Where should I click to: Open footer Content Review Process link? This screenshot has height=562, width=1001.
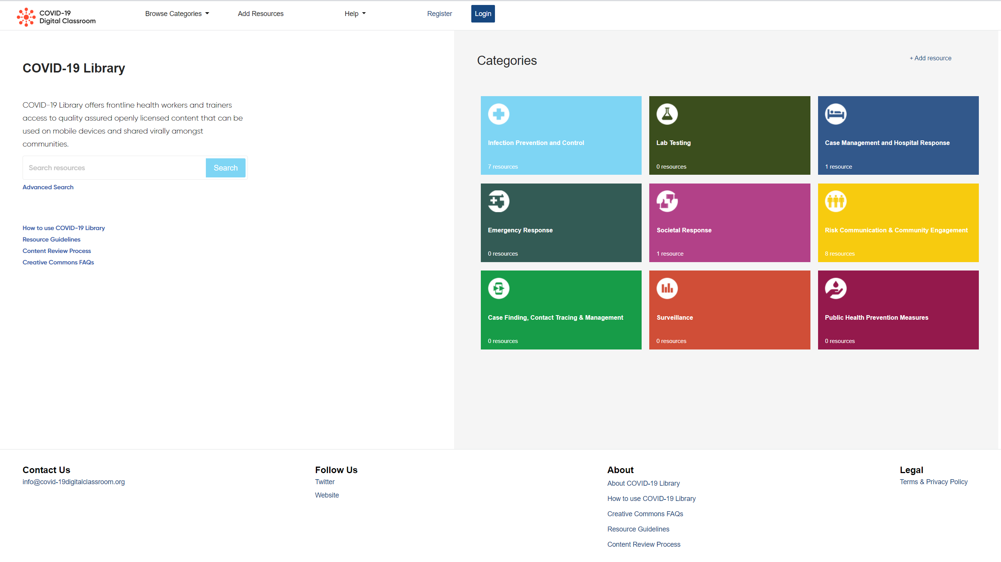pos(644,544)
